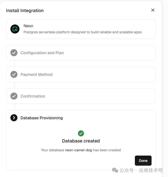The height and width of the screenshot is (177, 168).
Task: Click the Payment Method checkmark icon
Action: [14, 74]
